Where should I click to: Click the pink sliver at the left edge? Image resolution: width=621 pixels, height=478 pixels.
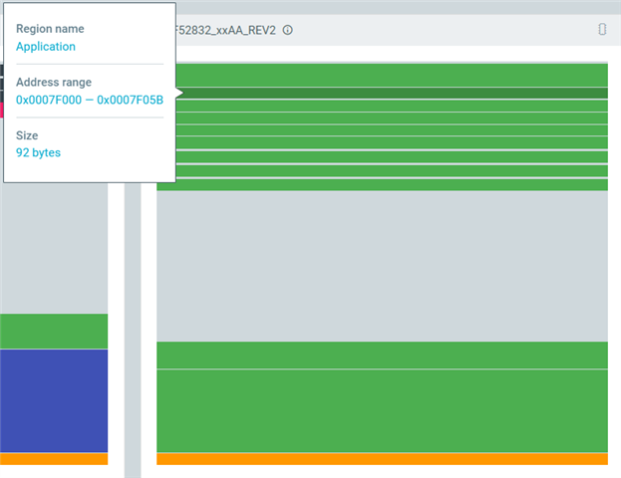point(2,110)
